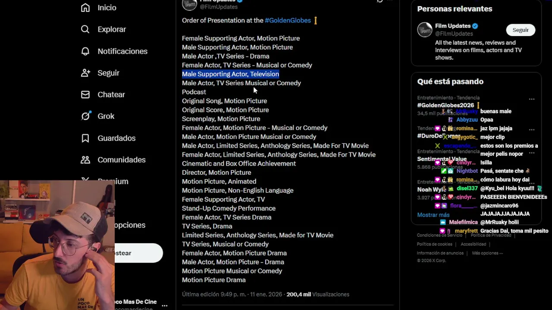Select the Guardados menu label
This screenshot has height=310, width=552.
(x=116, y=138)
